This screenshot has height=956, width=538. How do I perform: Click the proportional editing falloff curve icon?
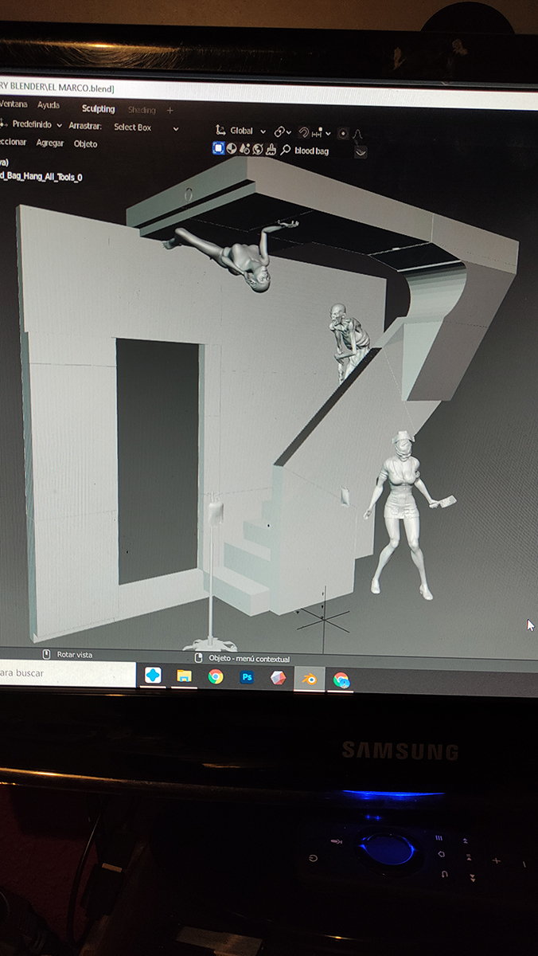[x=358, y=134]
